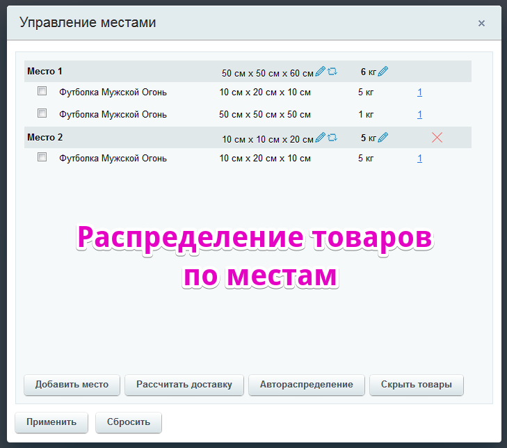Recalculate dimensions of Место 2 via refresh icon
Viewport: 507px width, 448px height.
(x=332, y=138)
